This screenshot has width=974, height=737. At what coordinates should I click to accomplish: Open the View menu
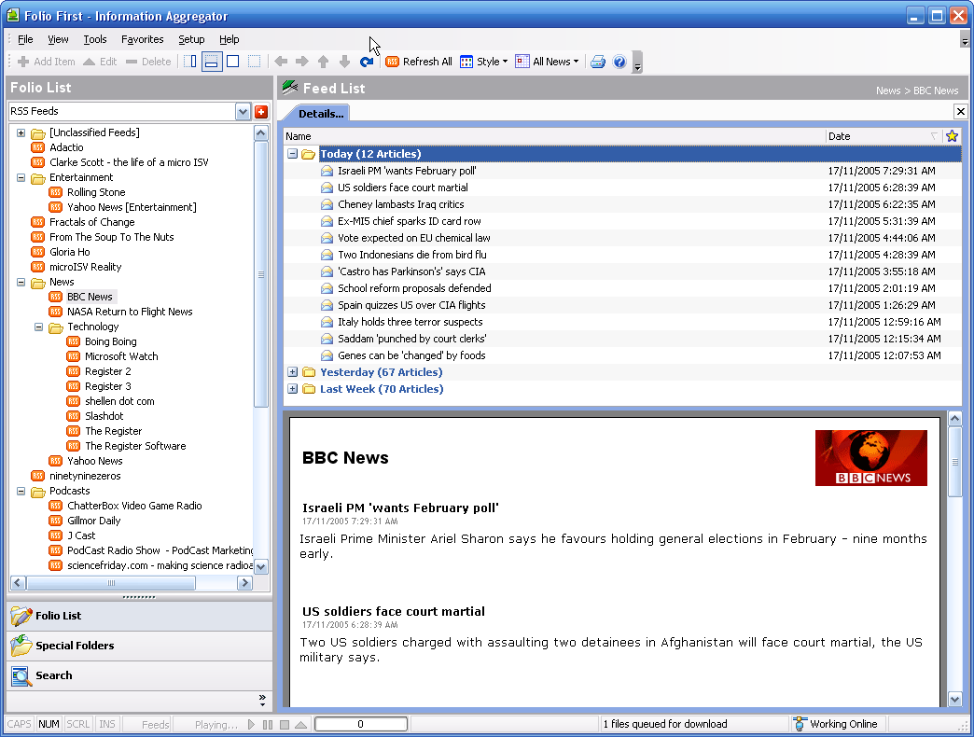(x=58, y=39)
